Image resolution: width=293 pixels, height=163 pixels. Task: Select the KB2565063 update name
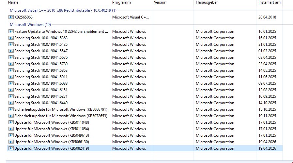pyautogui.click(x=23, y=17)
